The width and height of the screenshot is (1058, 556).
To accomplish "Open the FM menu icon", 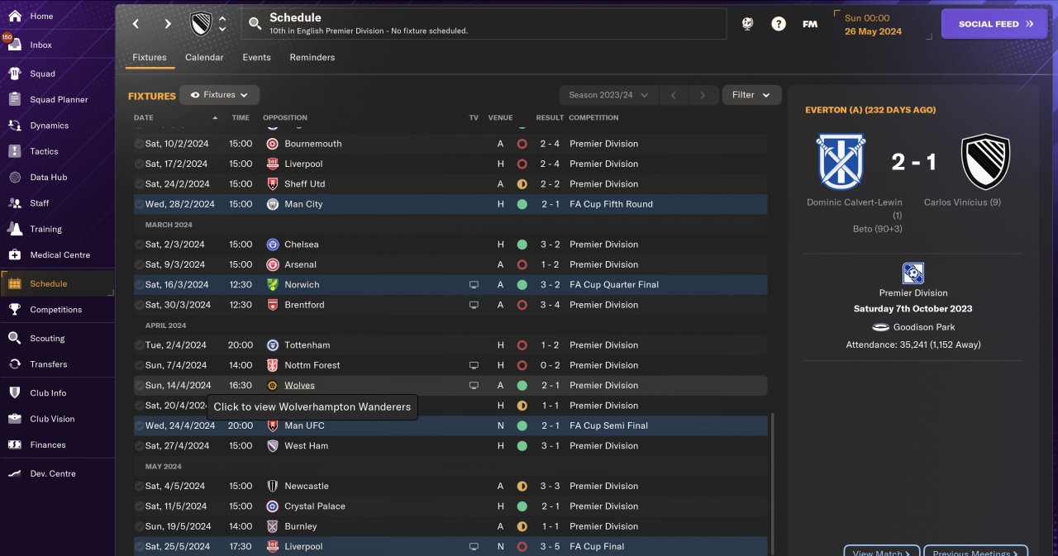I will 810,24.
